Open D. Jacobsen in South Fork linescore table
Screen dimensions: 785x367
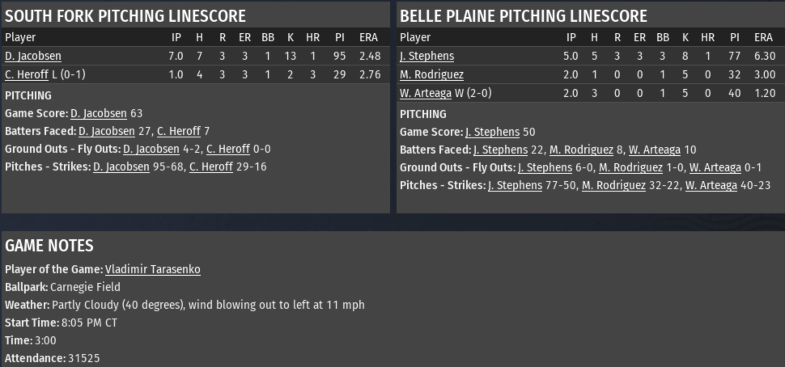[x=33, y=56]
